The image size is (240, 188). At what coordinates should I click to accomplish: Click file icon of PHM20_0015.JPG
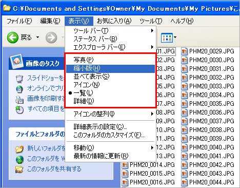coord(125,174)
